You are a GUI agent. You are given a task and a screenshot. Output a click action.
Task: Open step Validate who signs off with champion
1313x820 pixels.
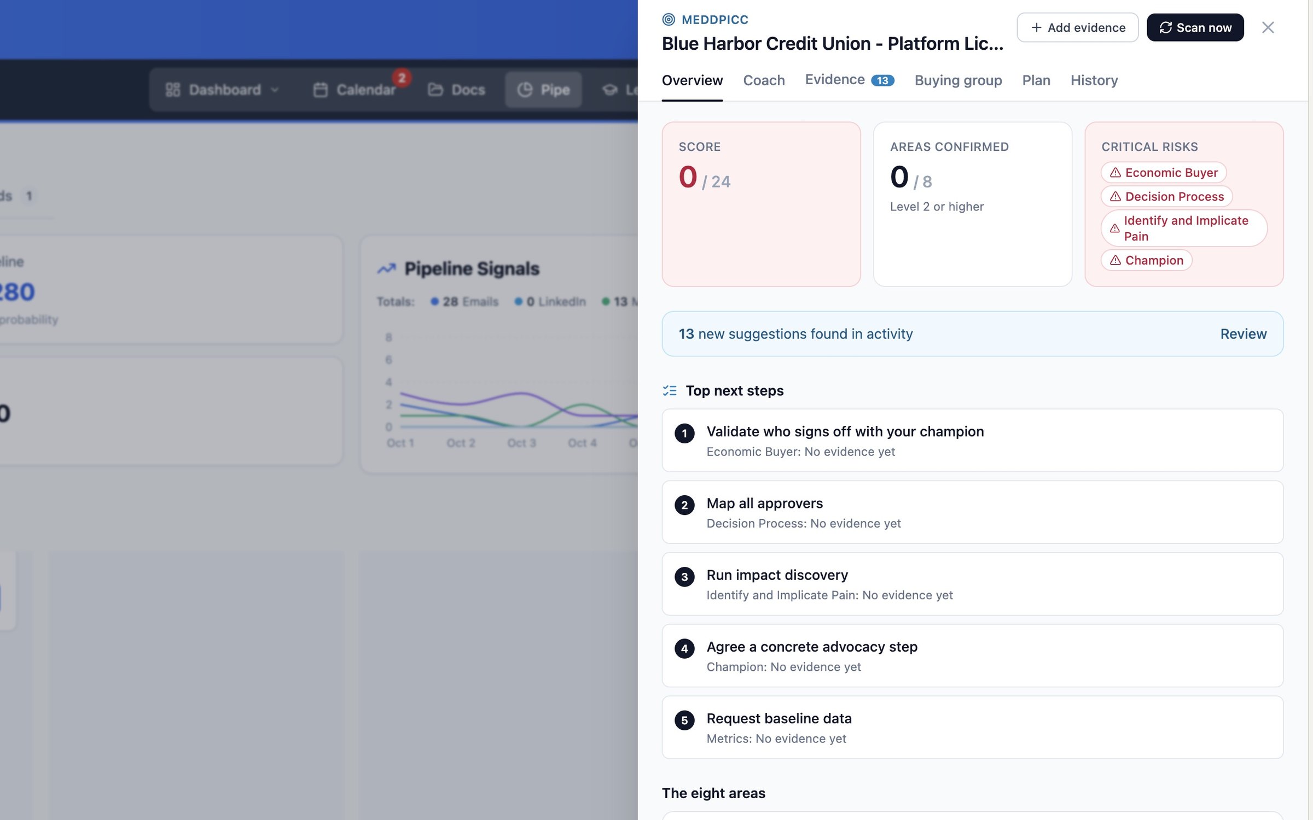point(972,441)
